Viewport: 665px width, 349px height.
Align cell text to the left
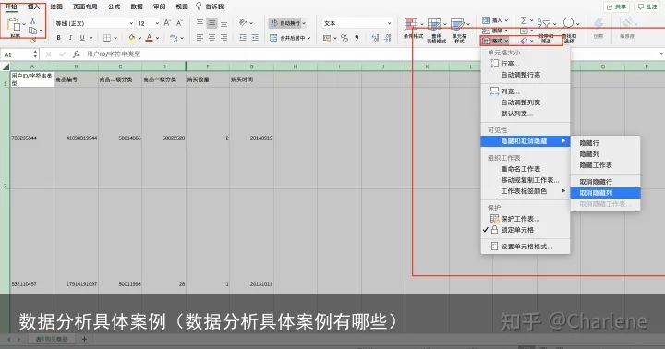[x=199, y=38]
